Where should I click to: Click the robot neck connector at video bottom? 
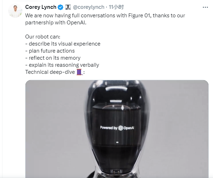click(116, 172)
